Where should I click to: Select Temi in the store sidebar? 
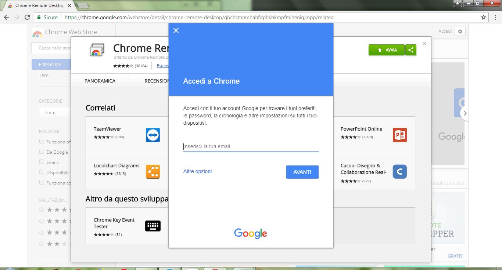click(44, 75)
